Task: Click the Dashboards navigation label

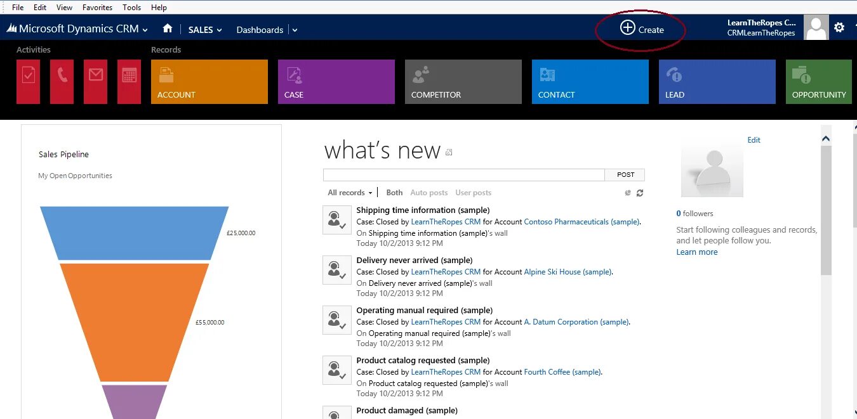Action: 260,30
